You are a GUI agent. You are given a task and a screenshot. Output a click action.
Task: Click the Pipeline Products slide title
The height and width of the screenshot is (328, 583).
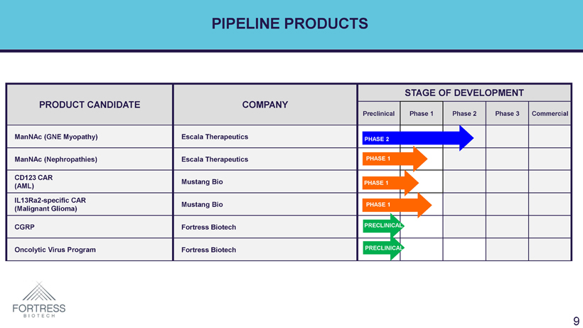290,23
